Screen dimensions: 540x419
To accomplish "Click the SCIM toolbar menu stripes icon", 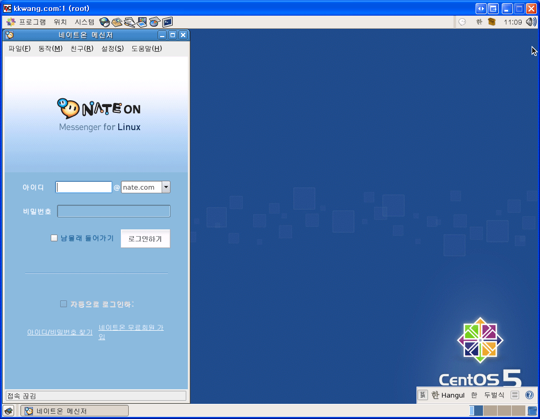I will click(x=514, y=395).
